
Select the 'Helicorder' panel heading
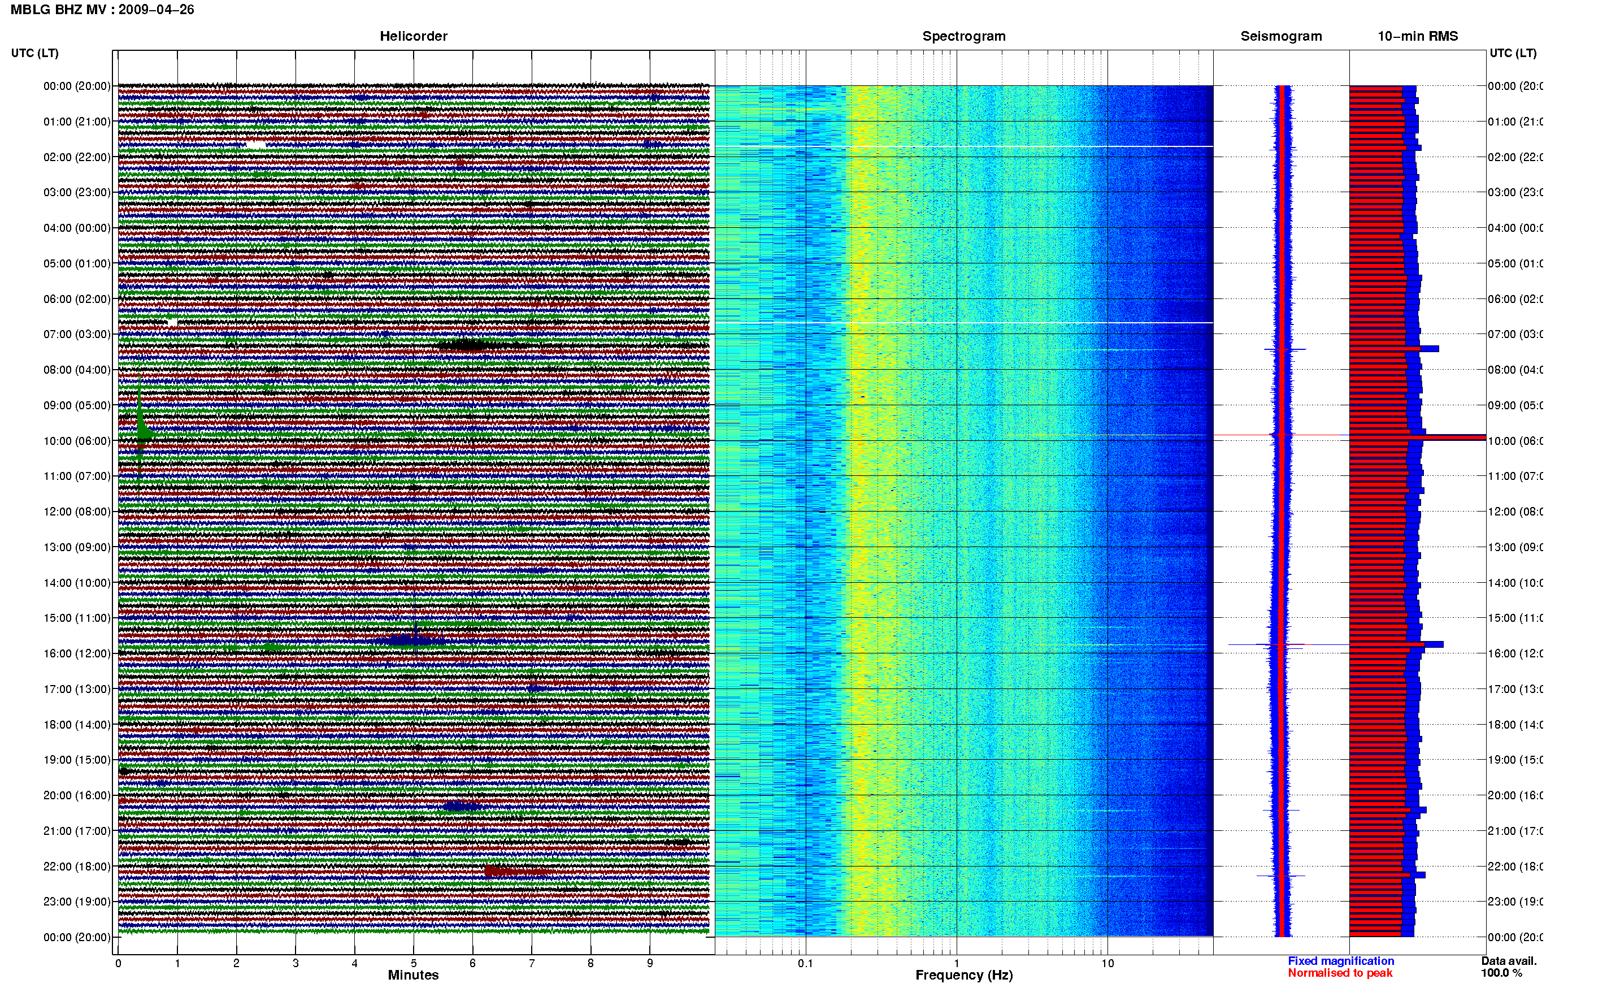point(413,37)
